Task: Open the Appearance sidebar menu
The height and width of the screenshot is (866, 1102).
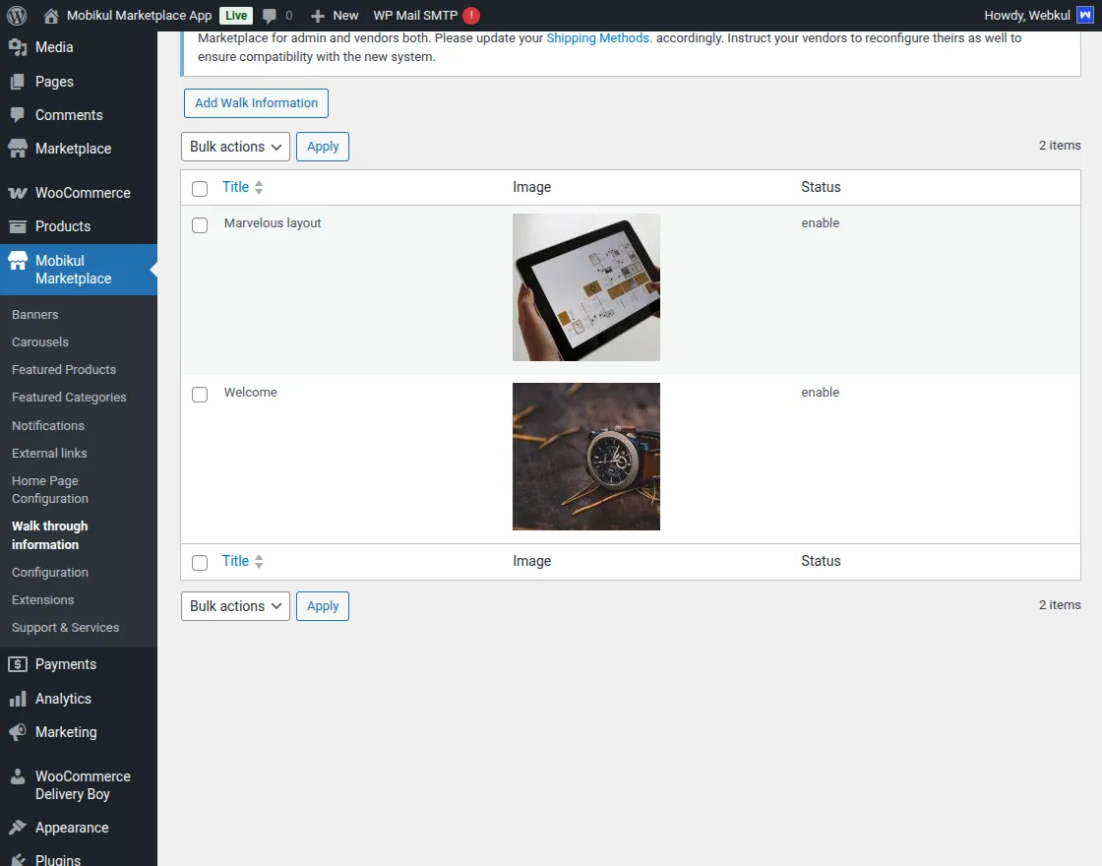Action: (x=72, y=827)
